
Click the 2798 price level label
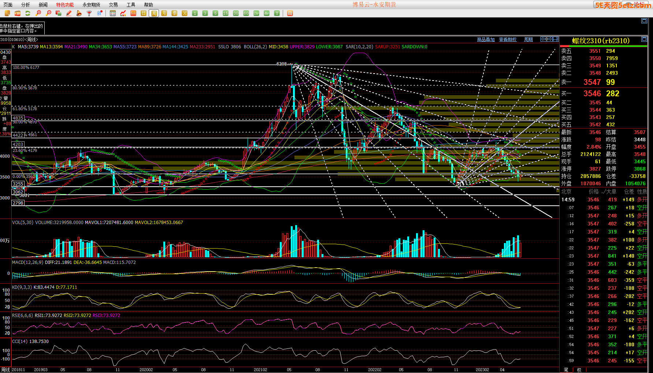pyautogui.click(x=18, y=203)
